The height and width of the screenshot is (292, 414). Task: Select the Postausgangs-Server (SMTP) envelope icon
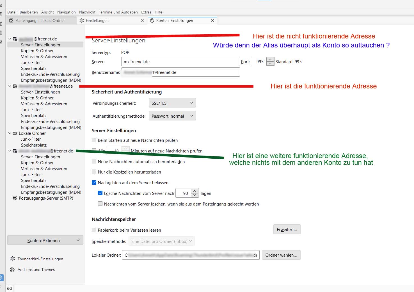[15, 198]
